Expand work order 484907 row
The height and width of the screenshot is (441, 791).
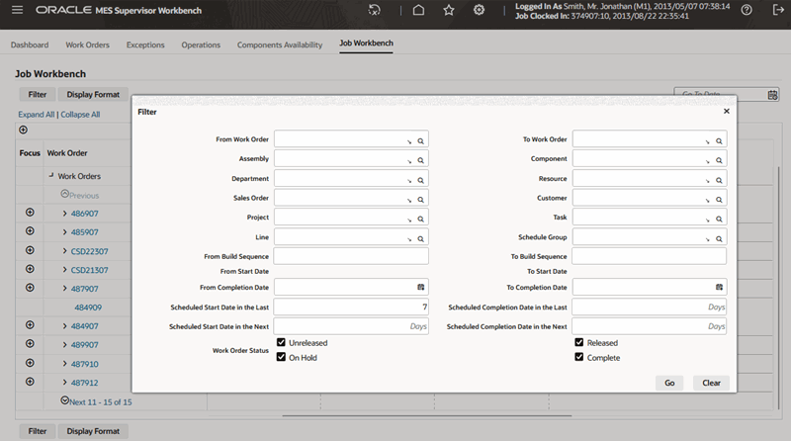[64, 326]
